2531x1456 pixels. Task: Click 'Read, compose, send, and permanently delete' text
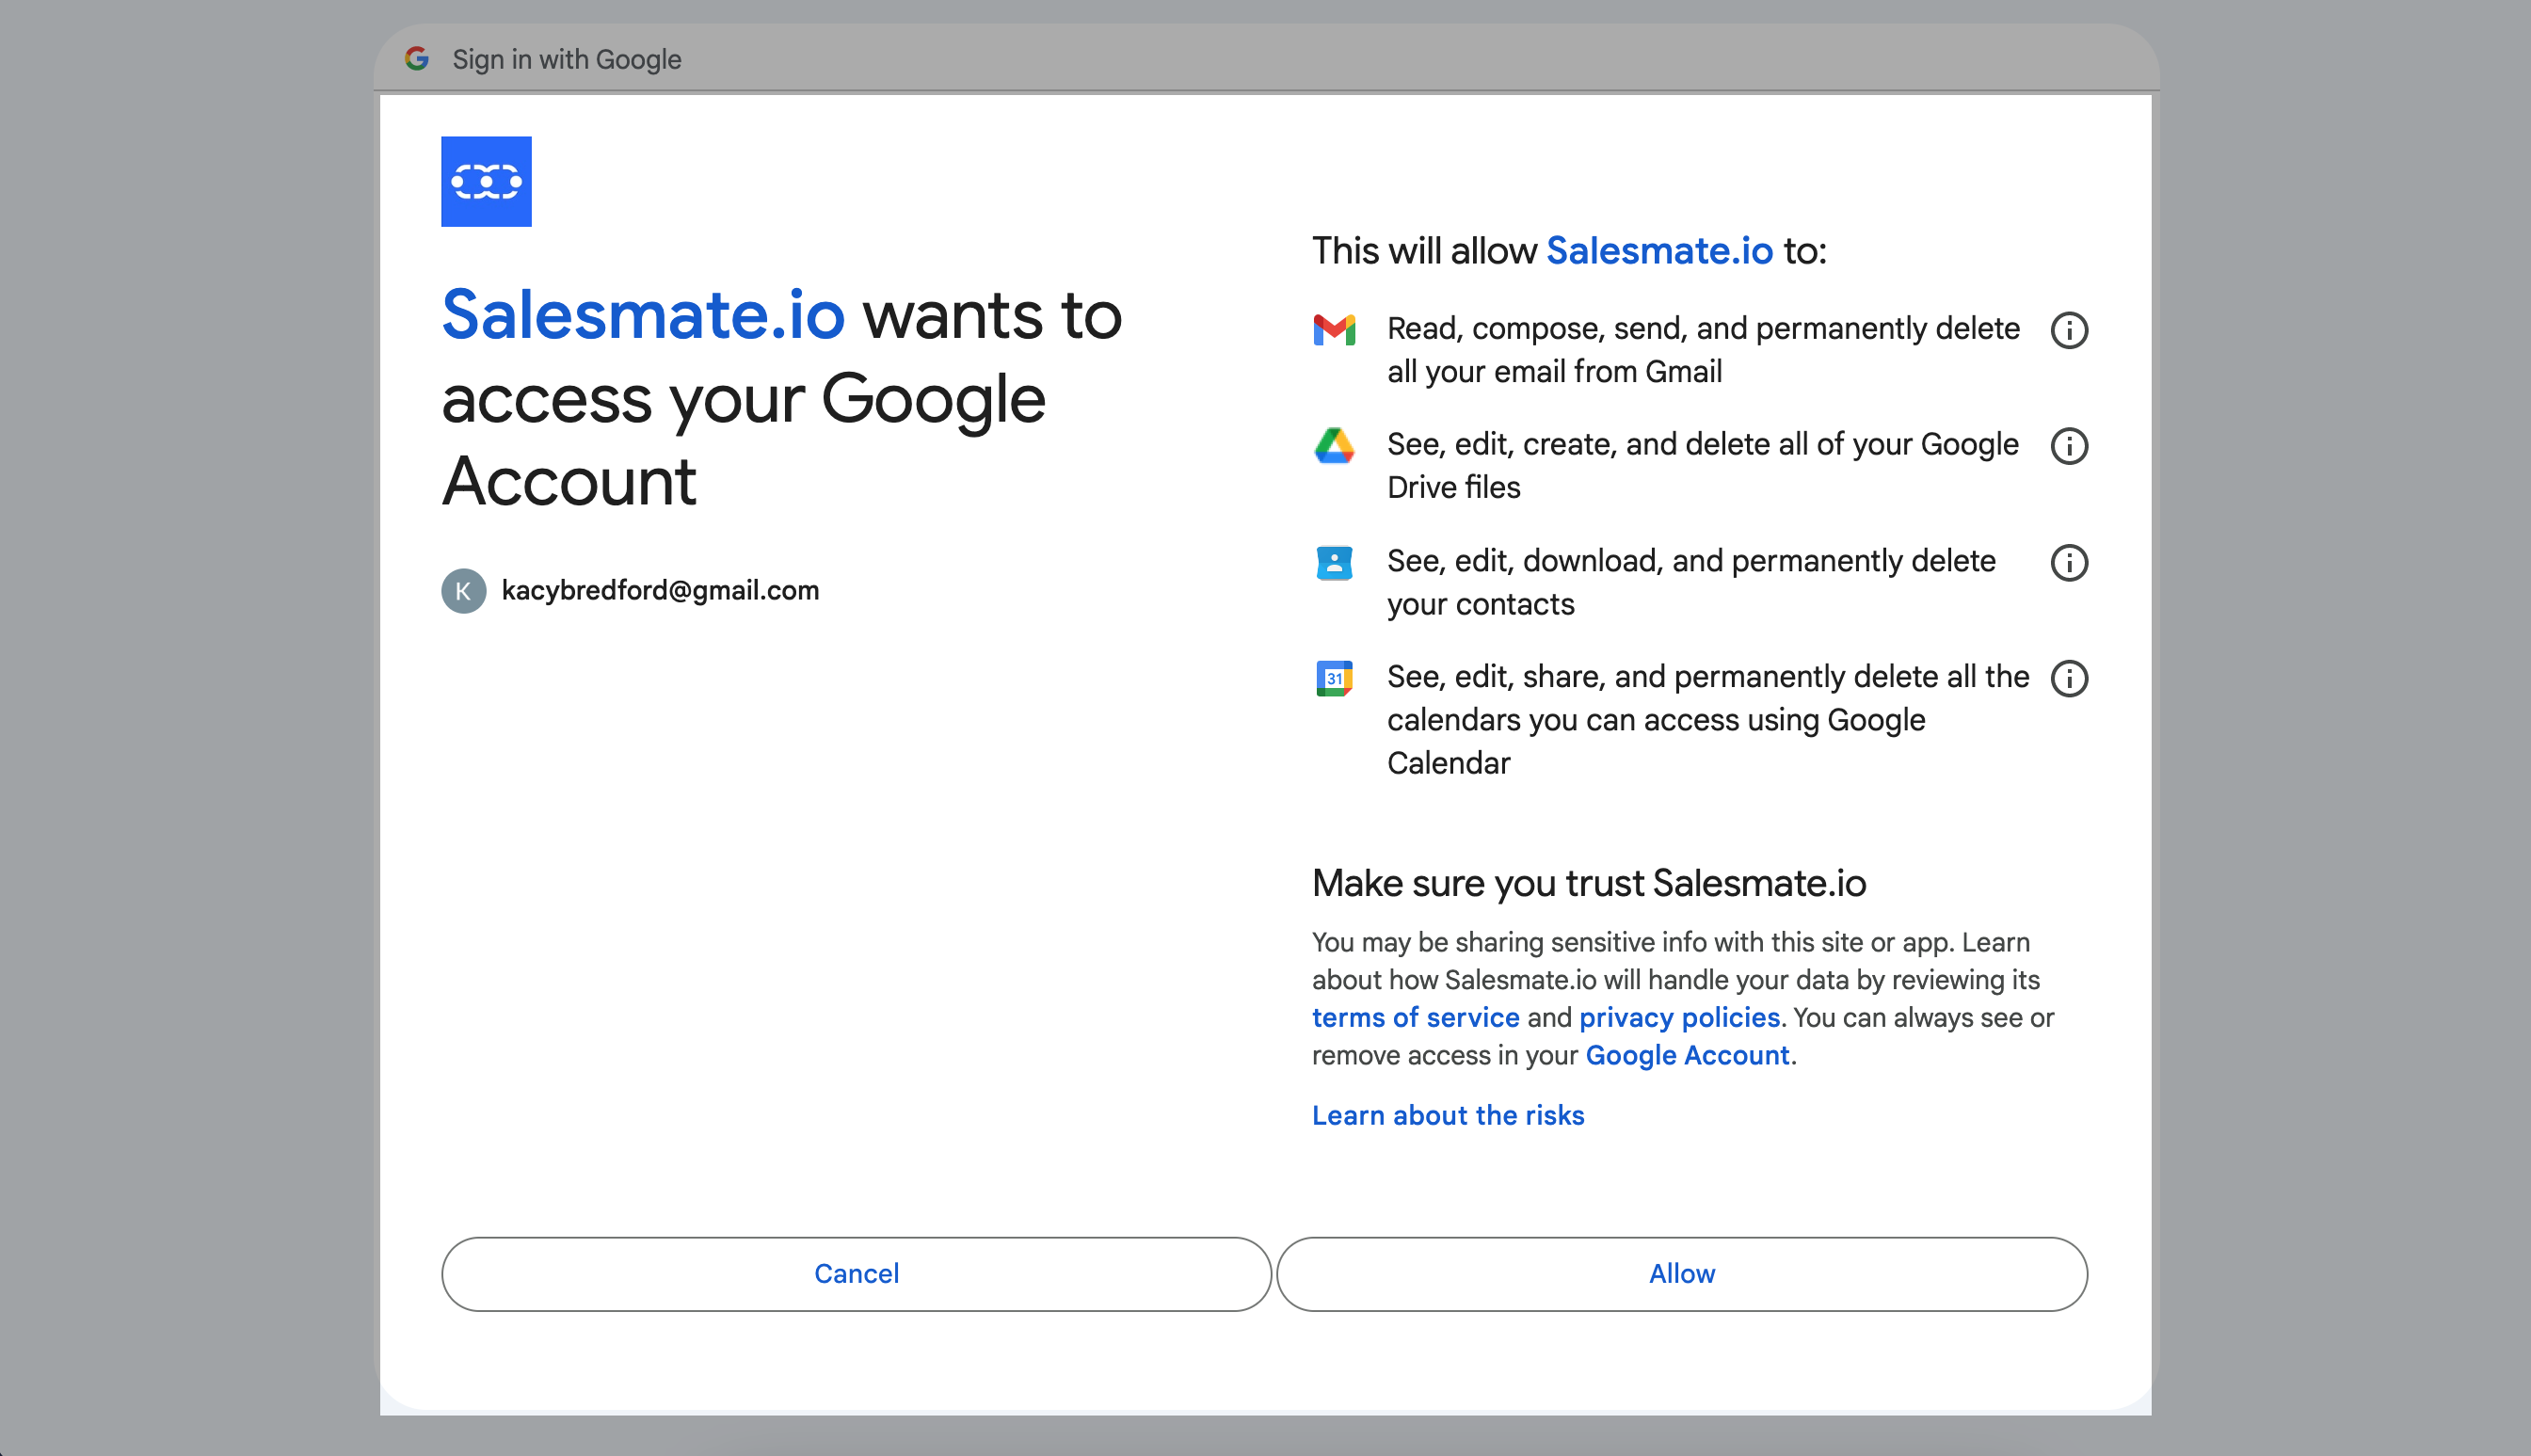click(x=1703, y=350)
